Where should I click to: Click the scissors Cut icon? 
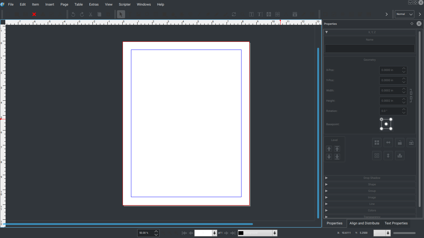coord(91,14)
